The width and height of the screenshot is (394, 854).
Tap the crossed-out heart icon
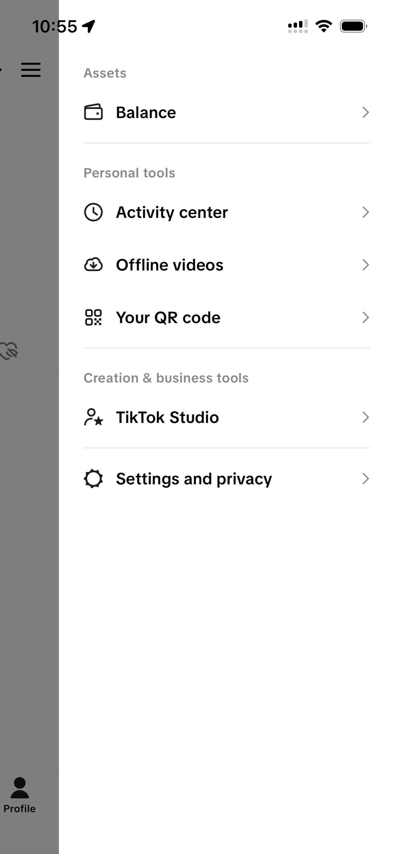point(9,351)
